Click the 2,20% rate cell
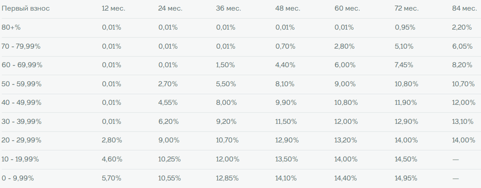Screen dimensions: 481x188 (x=462, y=27)
